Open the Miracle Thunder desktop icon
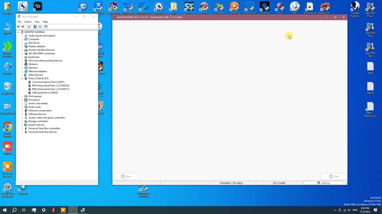The image size is (382, 214). point(325,8)
